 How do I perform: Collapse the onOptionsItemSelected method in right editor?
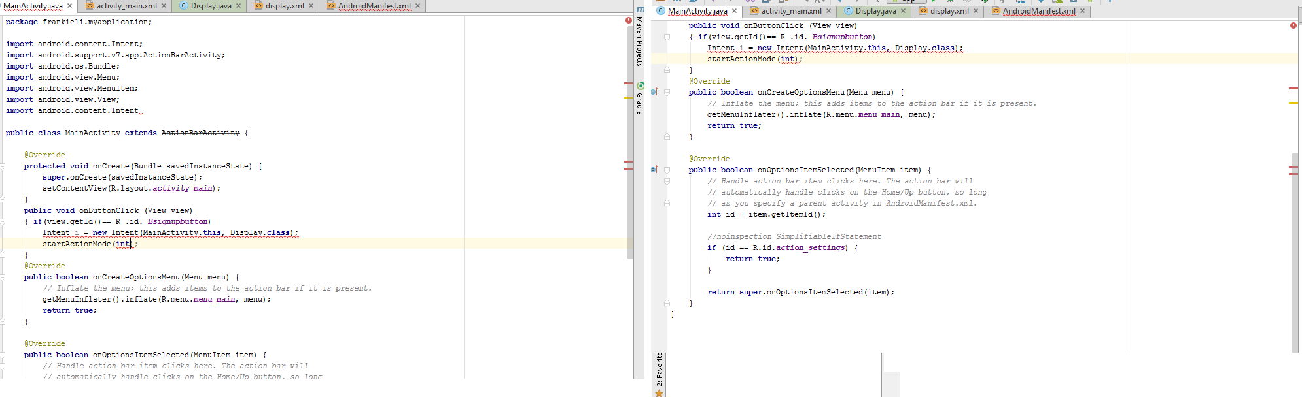[x=667, y=170]
